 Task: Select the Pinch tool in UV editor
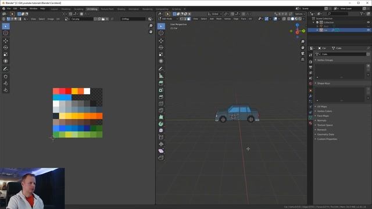[6, 90]
